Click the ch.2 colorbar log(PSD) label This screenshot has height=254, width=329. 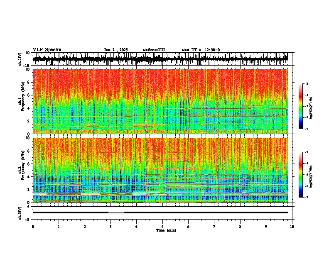(311, 176)
